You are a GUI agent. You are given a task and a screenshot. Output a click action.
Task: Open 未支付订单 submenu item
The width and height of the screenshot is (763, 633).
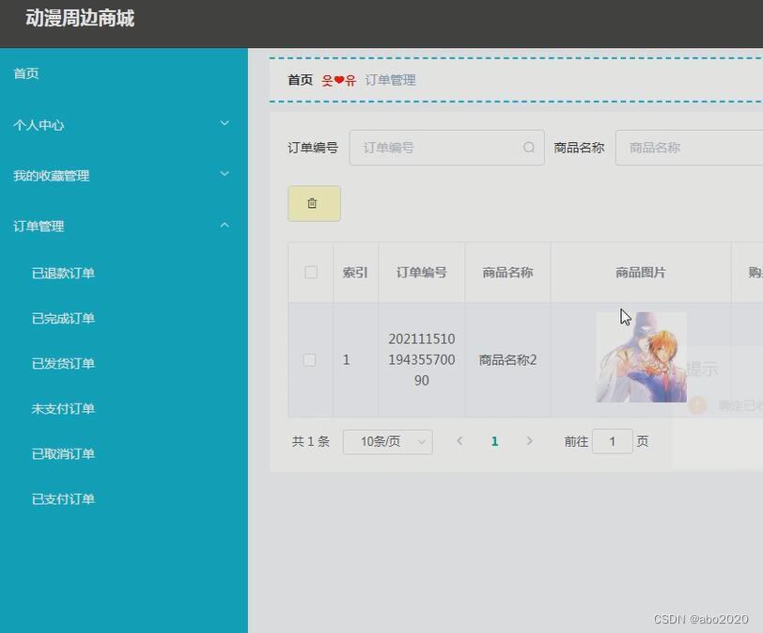(x=63, y=408)
